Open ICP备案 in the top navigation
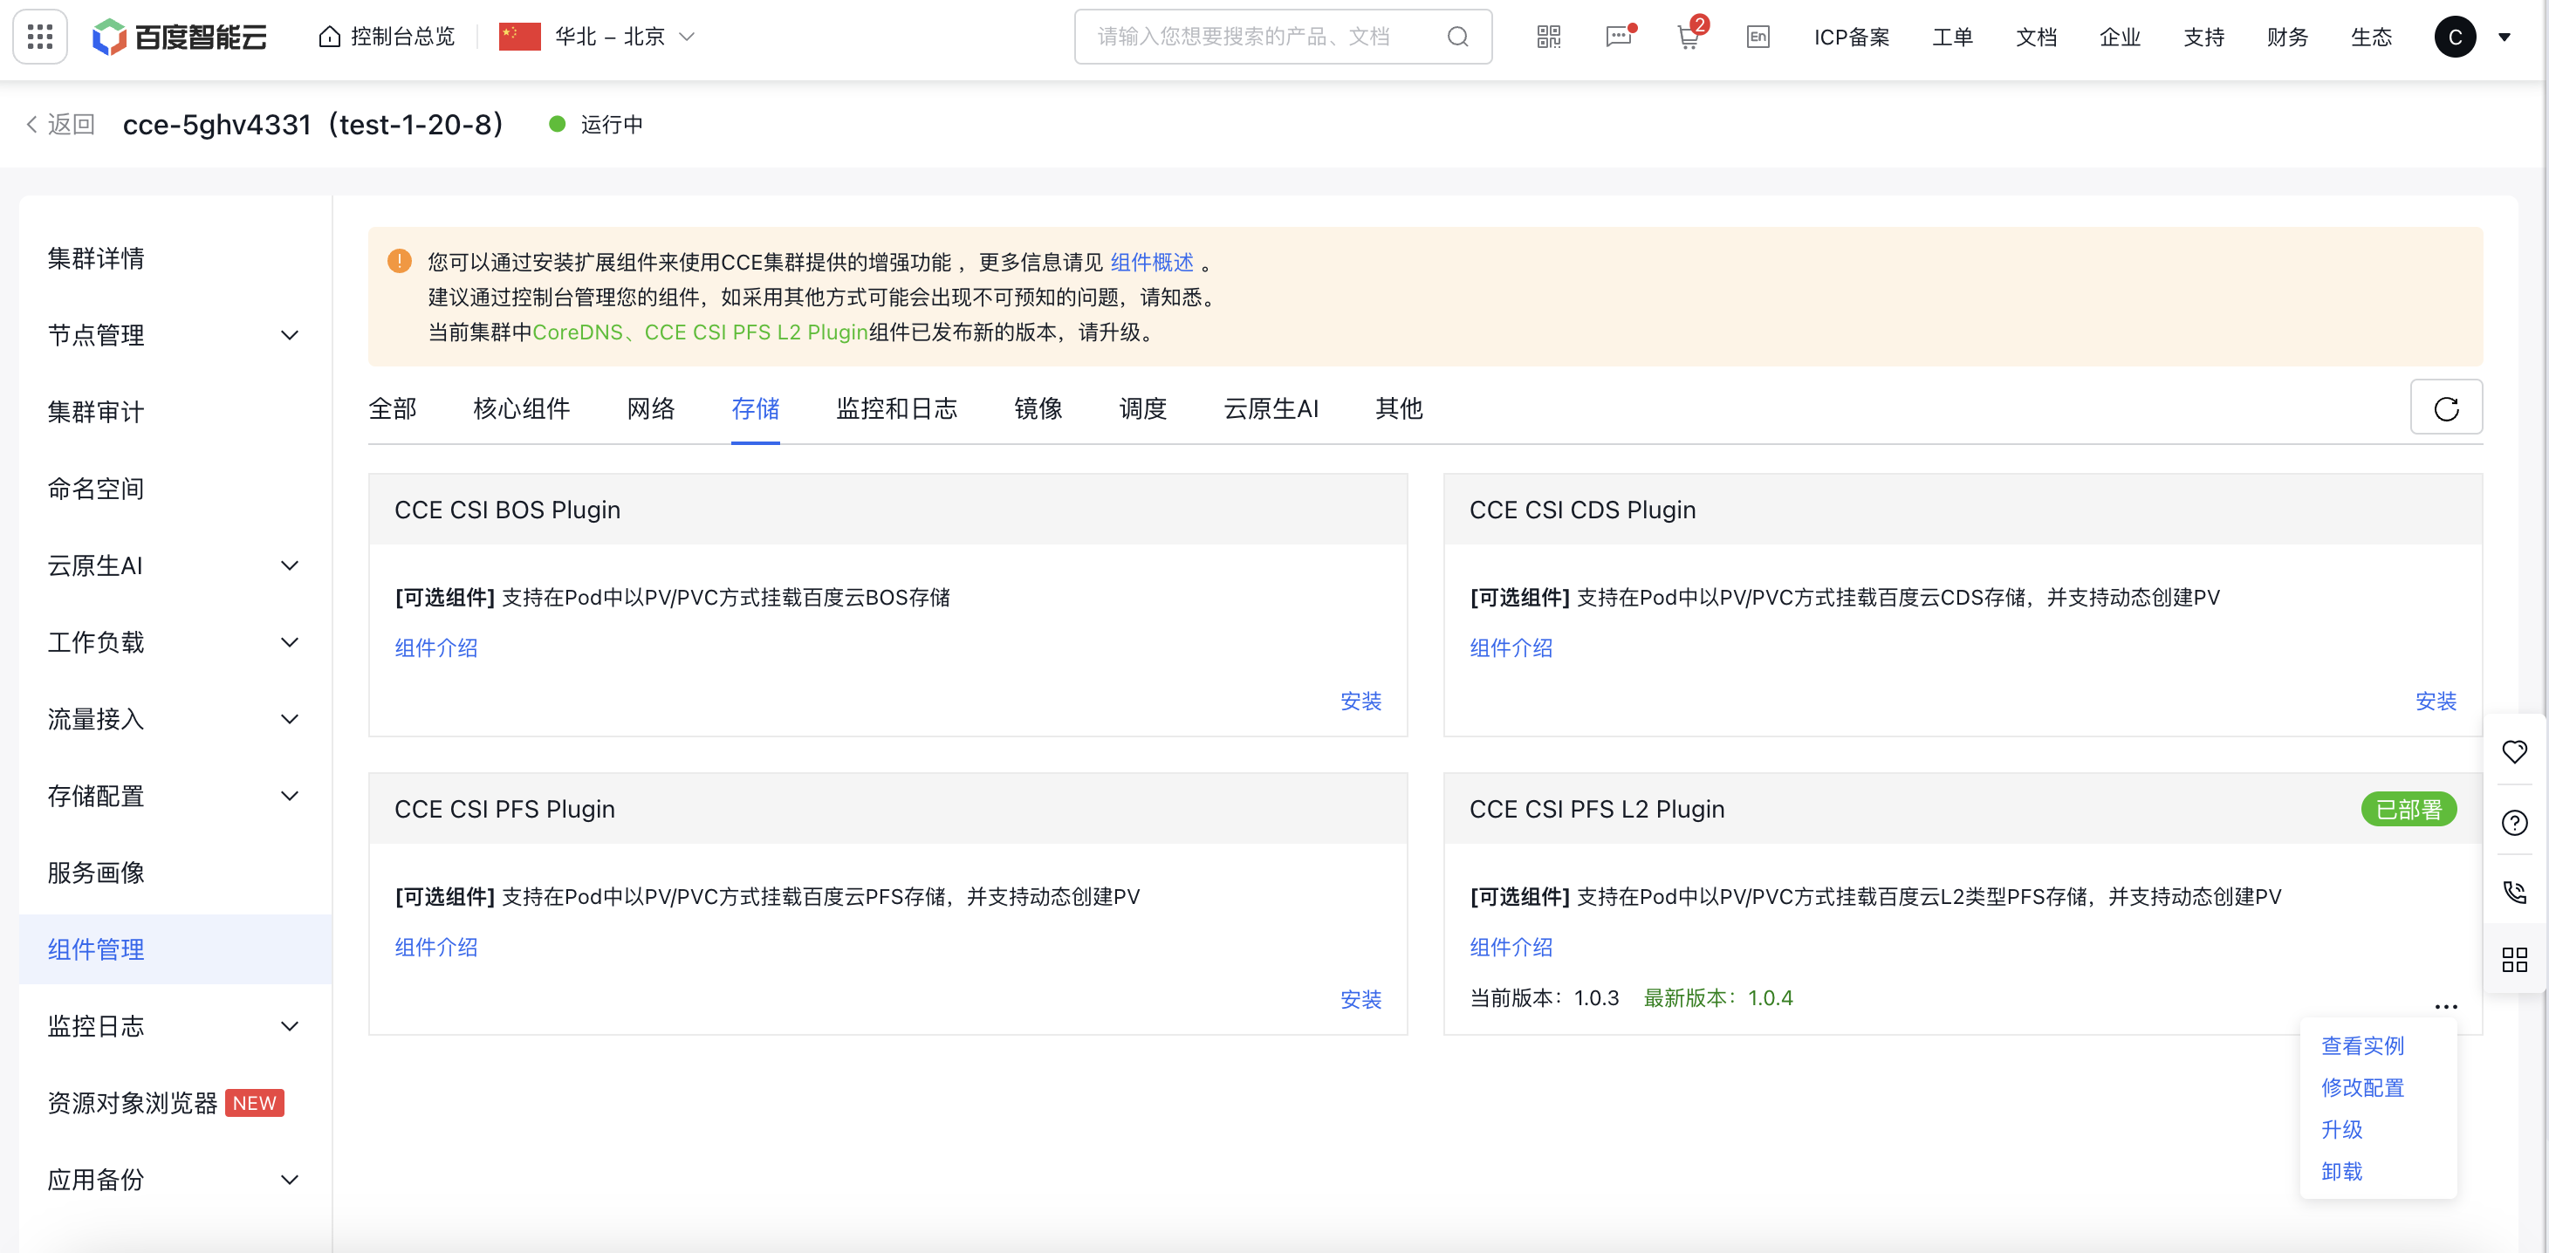The width and height of the screenshot is (2549, 1253). [1852, 37]
